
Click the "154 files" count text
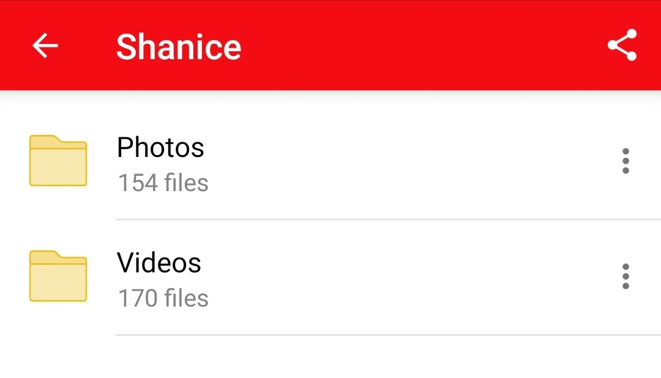163,183
